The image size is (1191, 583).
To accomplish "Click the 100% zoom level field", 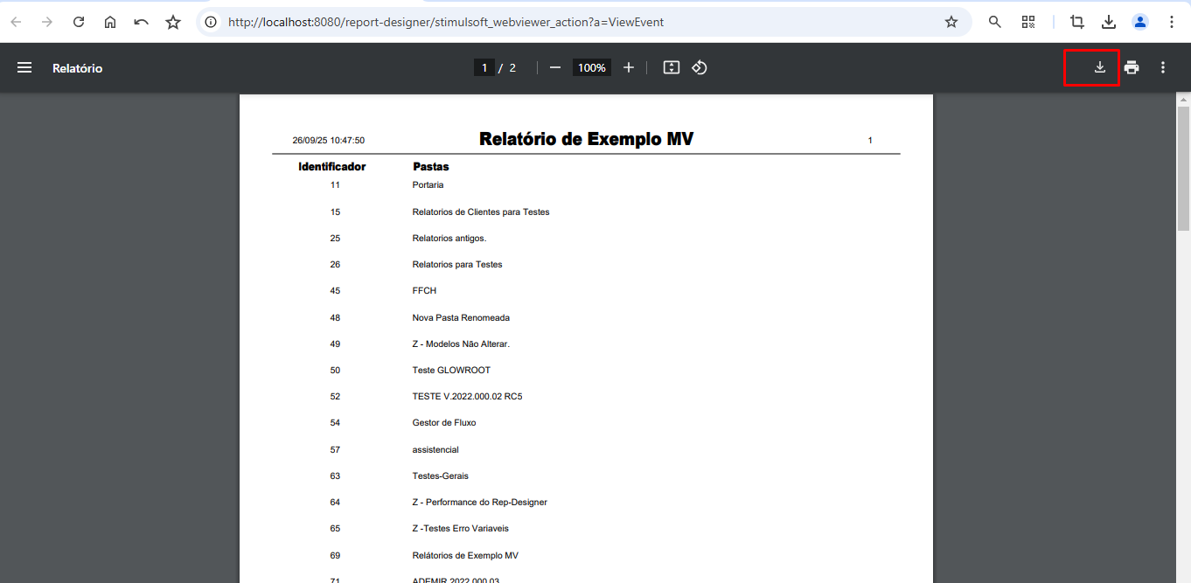I will point(591,67).
